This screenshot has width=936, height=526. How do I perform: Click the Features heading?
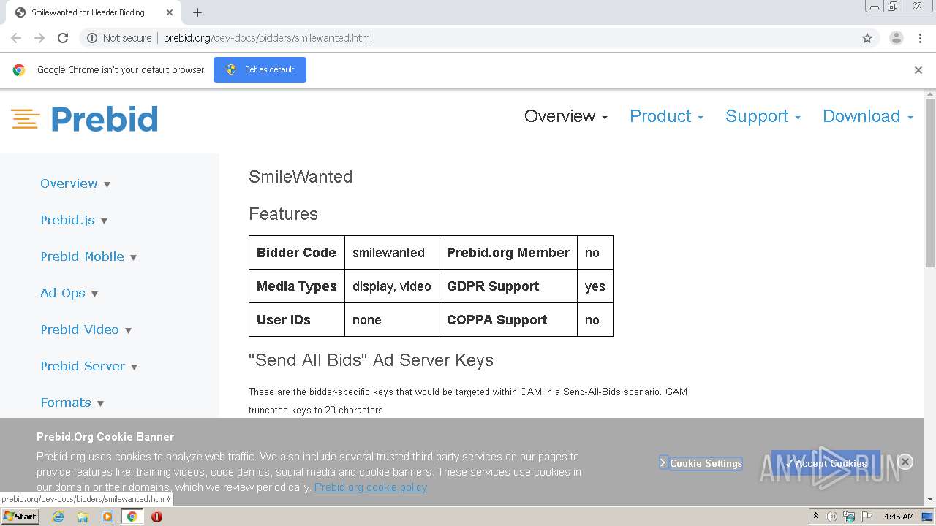tap(283, 214)
